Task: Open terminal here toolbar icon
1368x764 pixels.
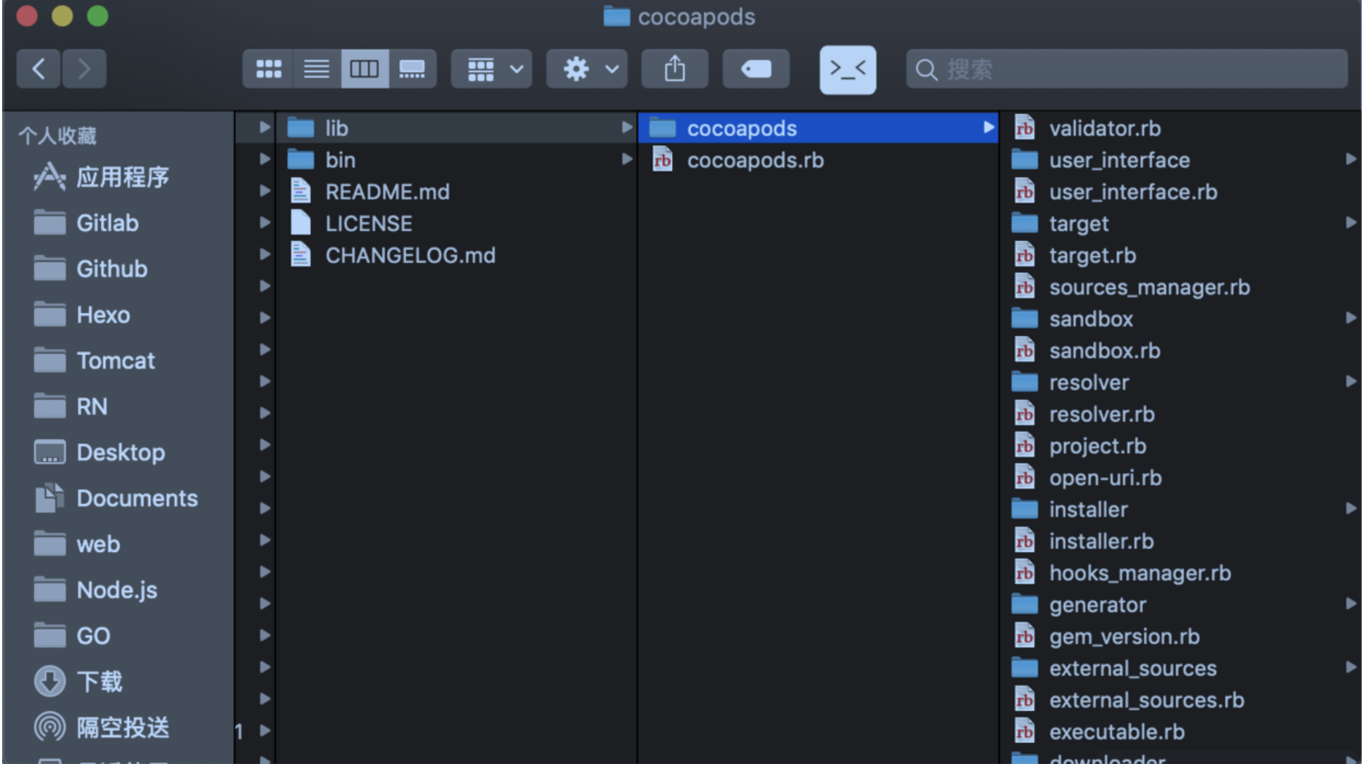Action: (x=848, y=69)
